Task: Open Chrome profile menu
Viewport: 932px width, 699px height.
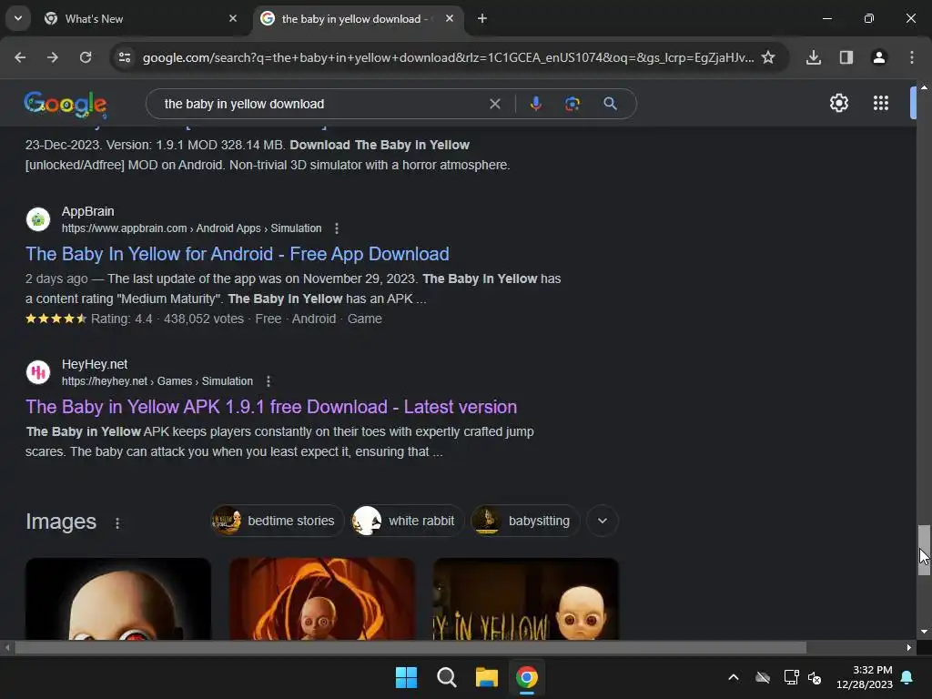Action: (879, 57)
